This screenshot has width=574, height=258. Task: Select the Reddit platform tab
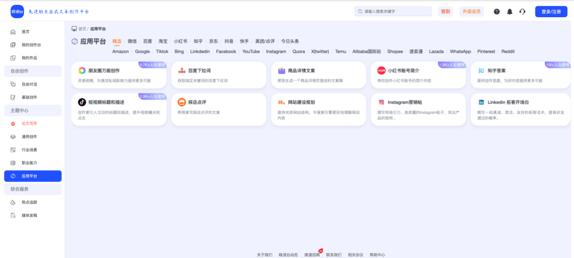(508, 52)
